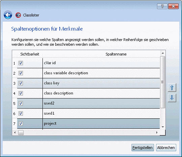The image size is (182, 157).
Task: Click the Spaltenname column header
Action: (101, 54)
